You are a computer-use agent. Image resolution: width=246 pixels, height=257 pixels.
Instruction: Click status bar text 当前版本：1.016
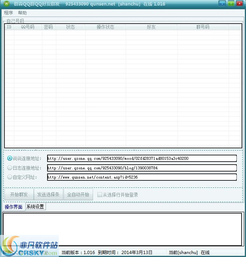click(78, 253)
